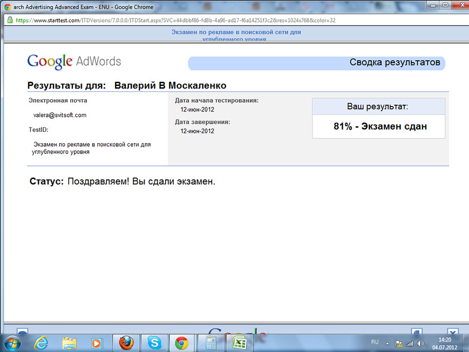This screenshot has width=469, height=352.
Task: Click the blue exam title at page top
Action: click(236, 35)
